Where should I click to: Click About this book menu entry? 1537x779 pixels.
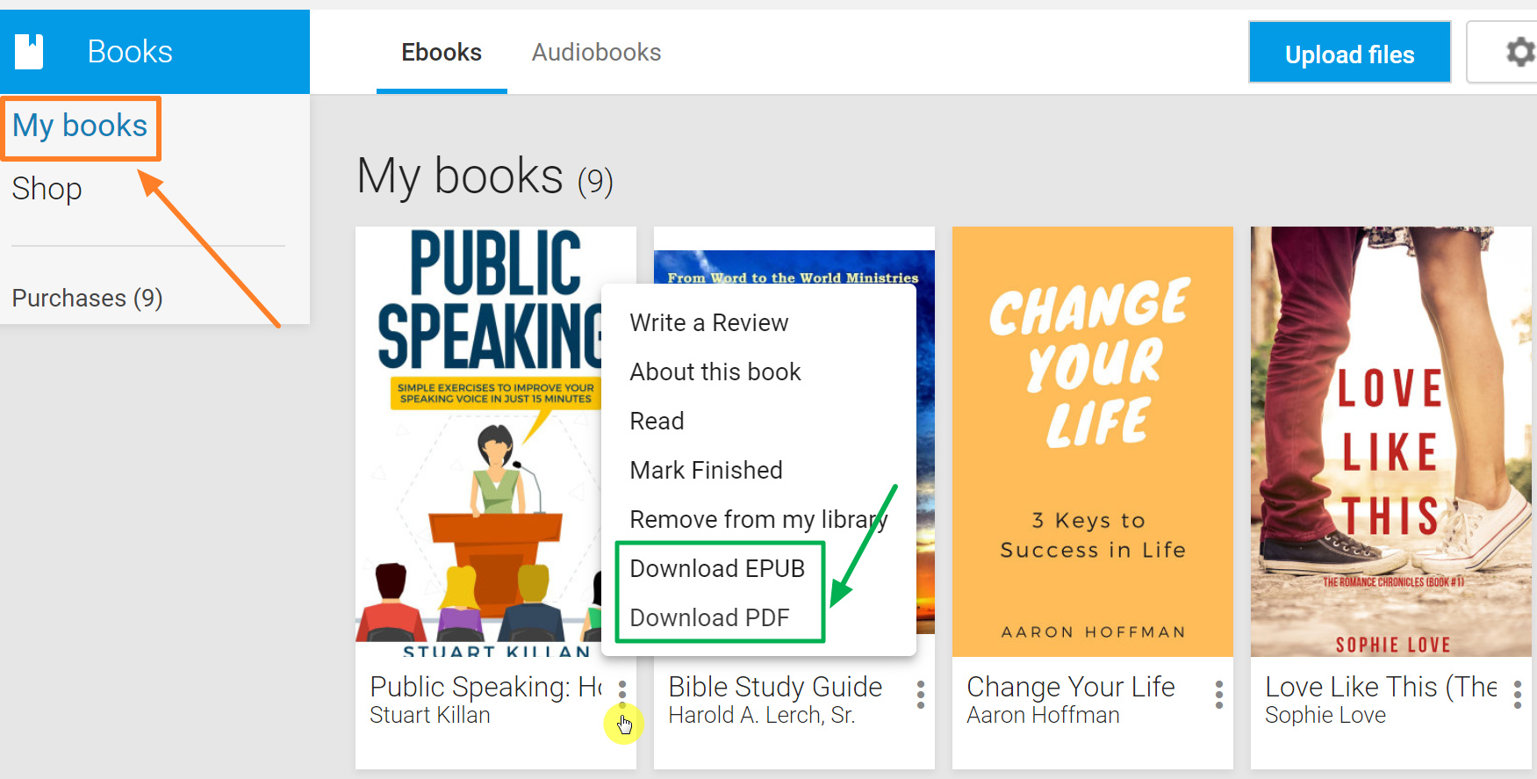pyautogui.click(x=715, y=371)
